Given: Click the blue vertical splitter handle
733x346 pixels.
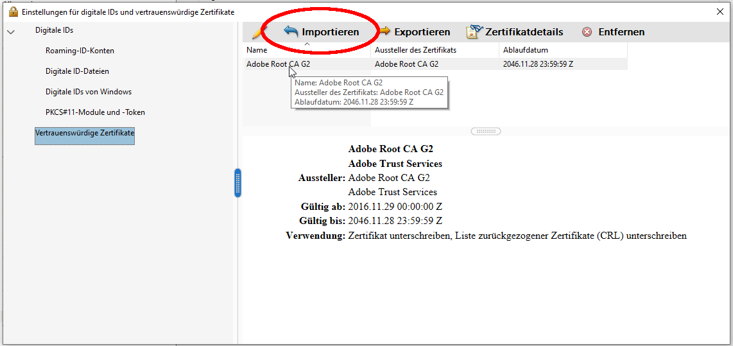Looking at the screenshot, I should 238,183.
